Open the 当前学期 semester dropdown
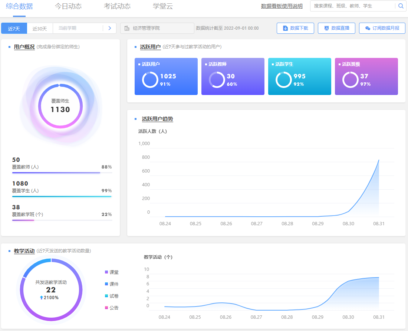Screen dimensions: 408x331 (78, 28)
